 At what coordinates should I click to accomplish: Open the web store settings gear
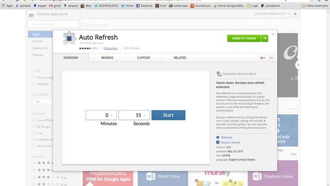pyautogui.click(x=295, y=14)
